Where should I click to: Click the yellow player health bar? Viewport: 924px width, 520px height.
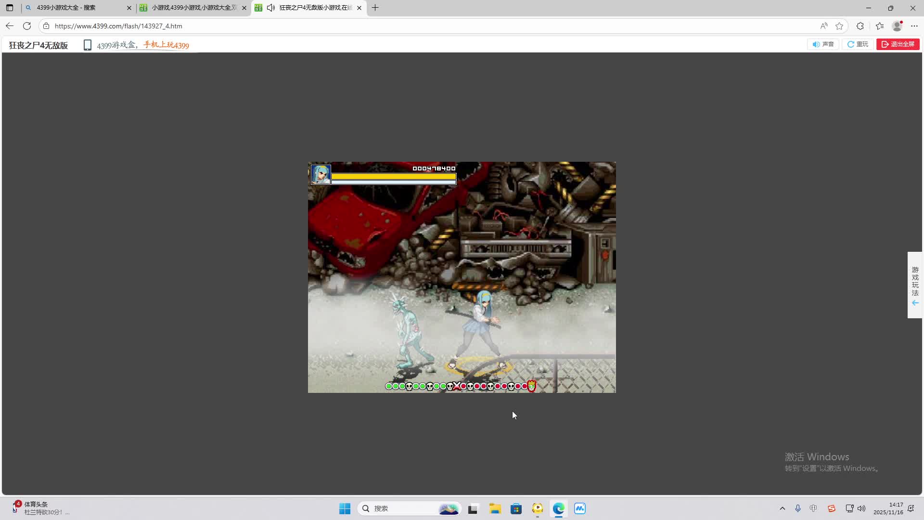(393, 177)
